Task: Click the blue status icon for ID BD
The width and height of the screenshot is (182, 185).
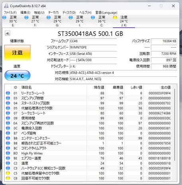Action: (x=8, y=153)
